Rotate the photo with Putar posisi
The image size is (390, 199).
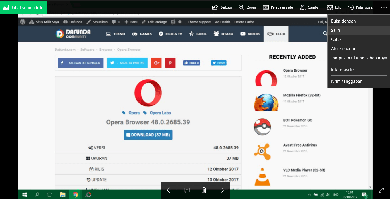click(x=361, y=7)
